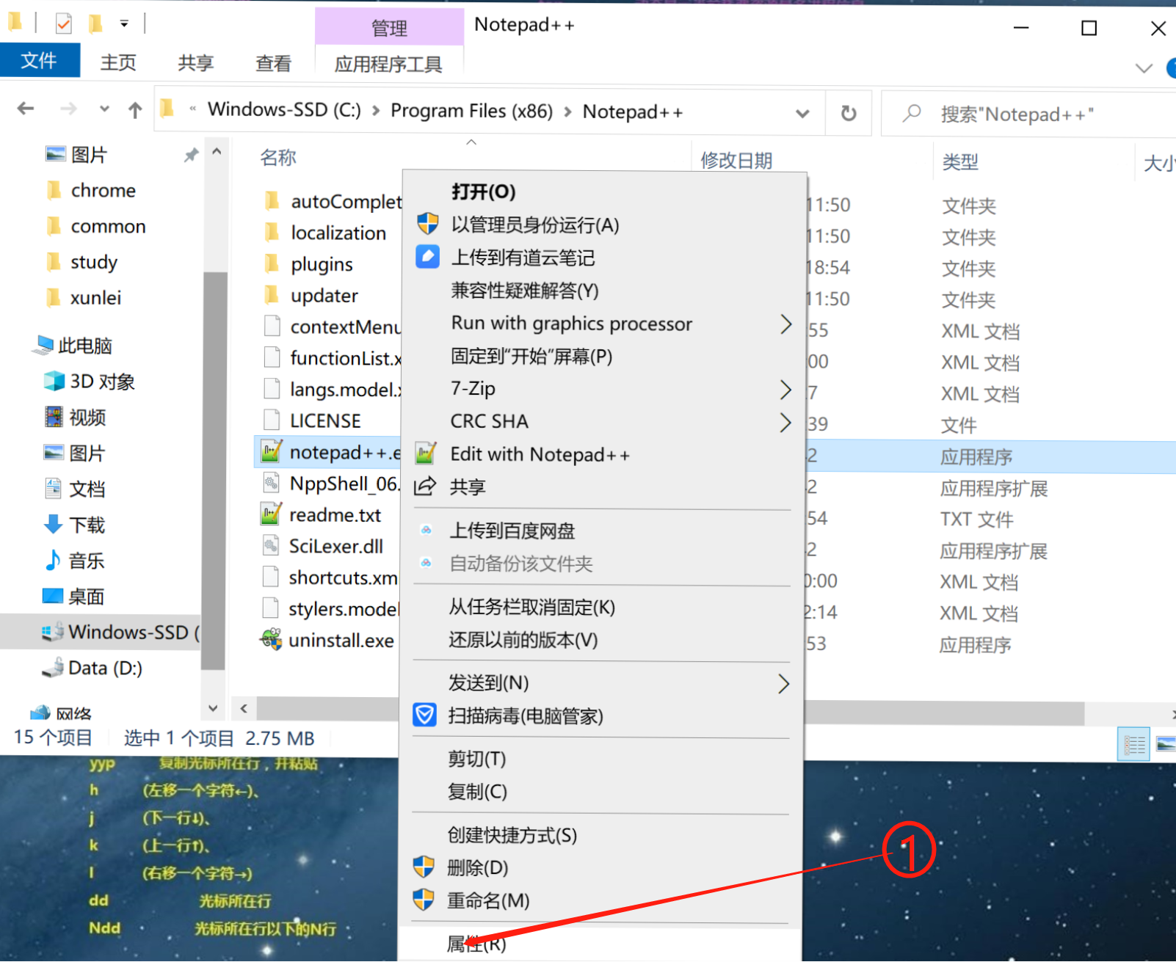
Task: Expand the CRC SHA submenu
Action: [785, 422]
